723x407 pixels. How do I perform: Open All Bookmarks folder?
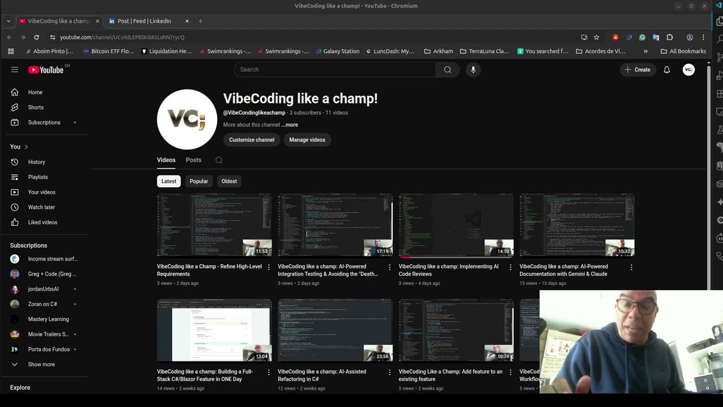tap(683, 51)
